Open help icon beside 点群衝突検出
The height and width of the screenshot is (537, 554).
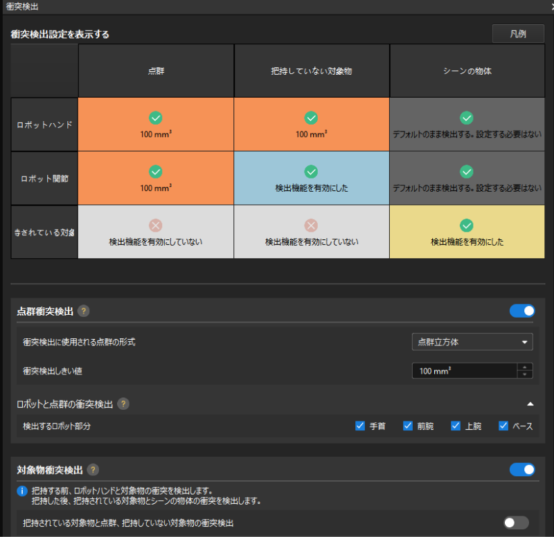83,311
